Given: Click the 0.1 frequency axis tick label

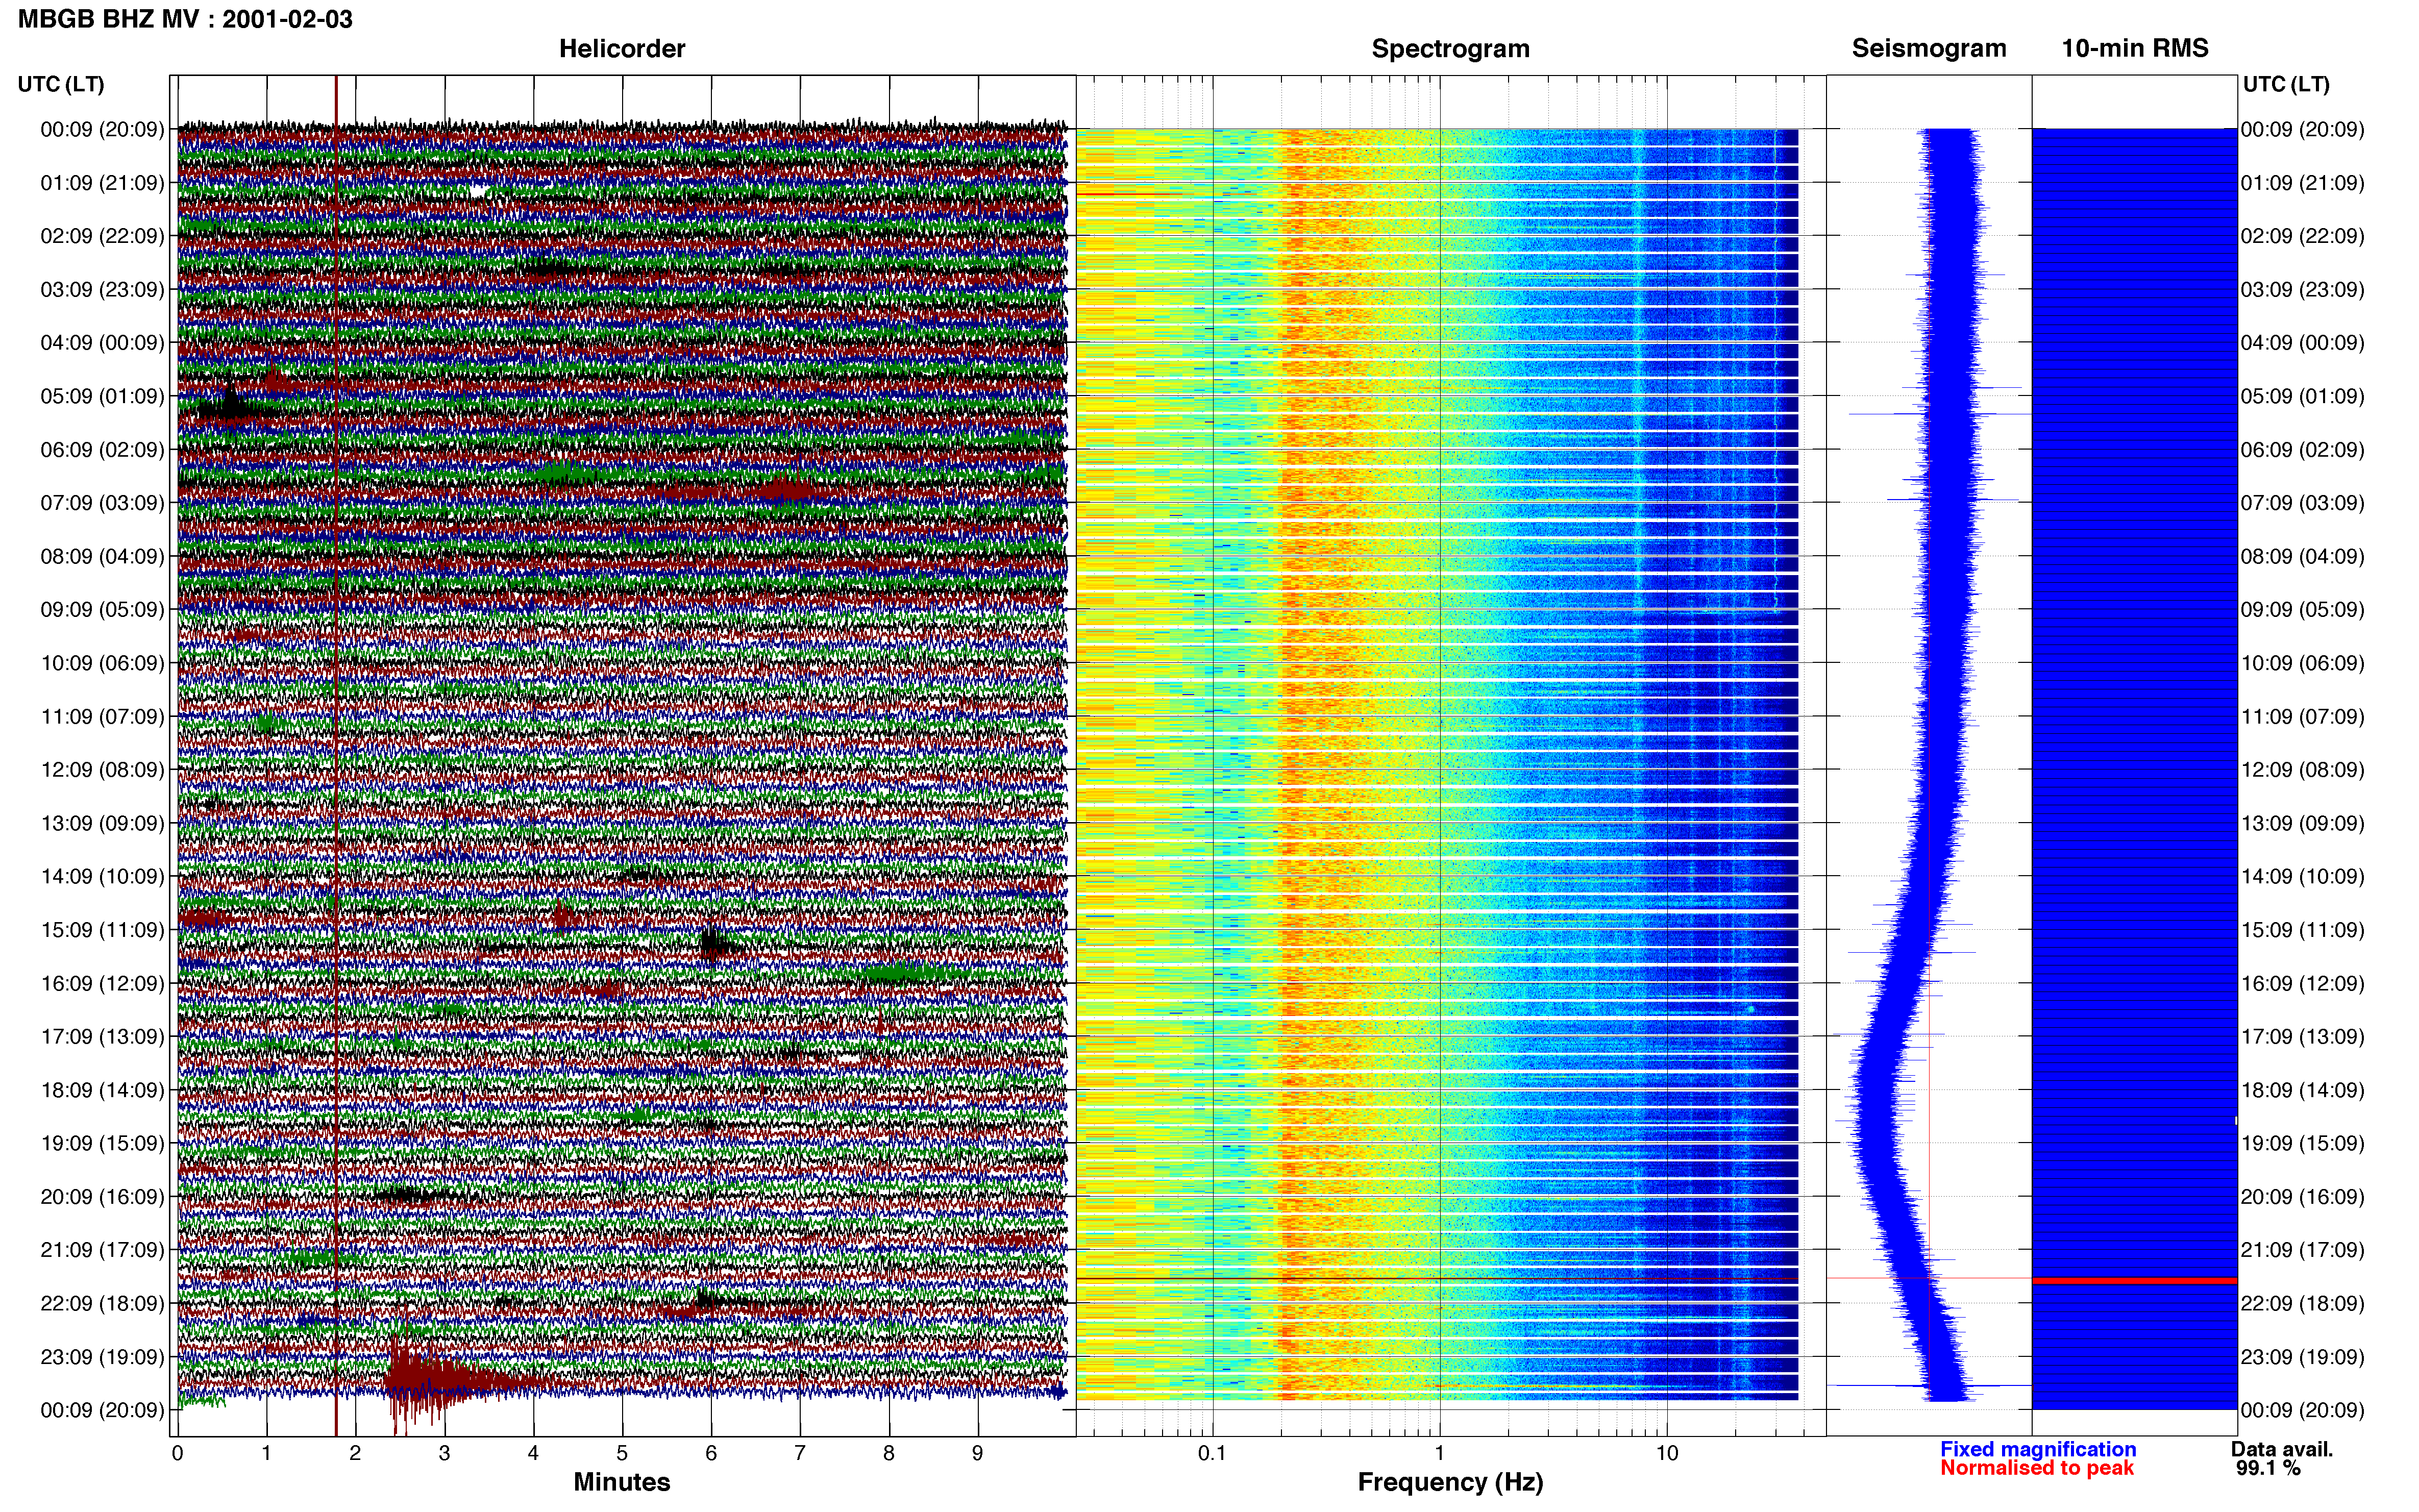Looking at the screenshot, I should 1212,1453.
